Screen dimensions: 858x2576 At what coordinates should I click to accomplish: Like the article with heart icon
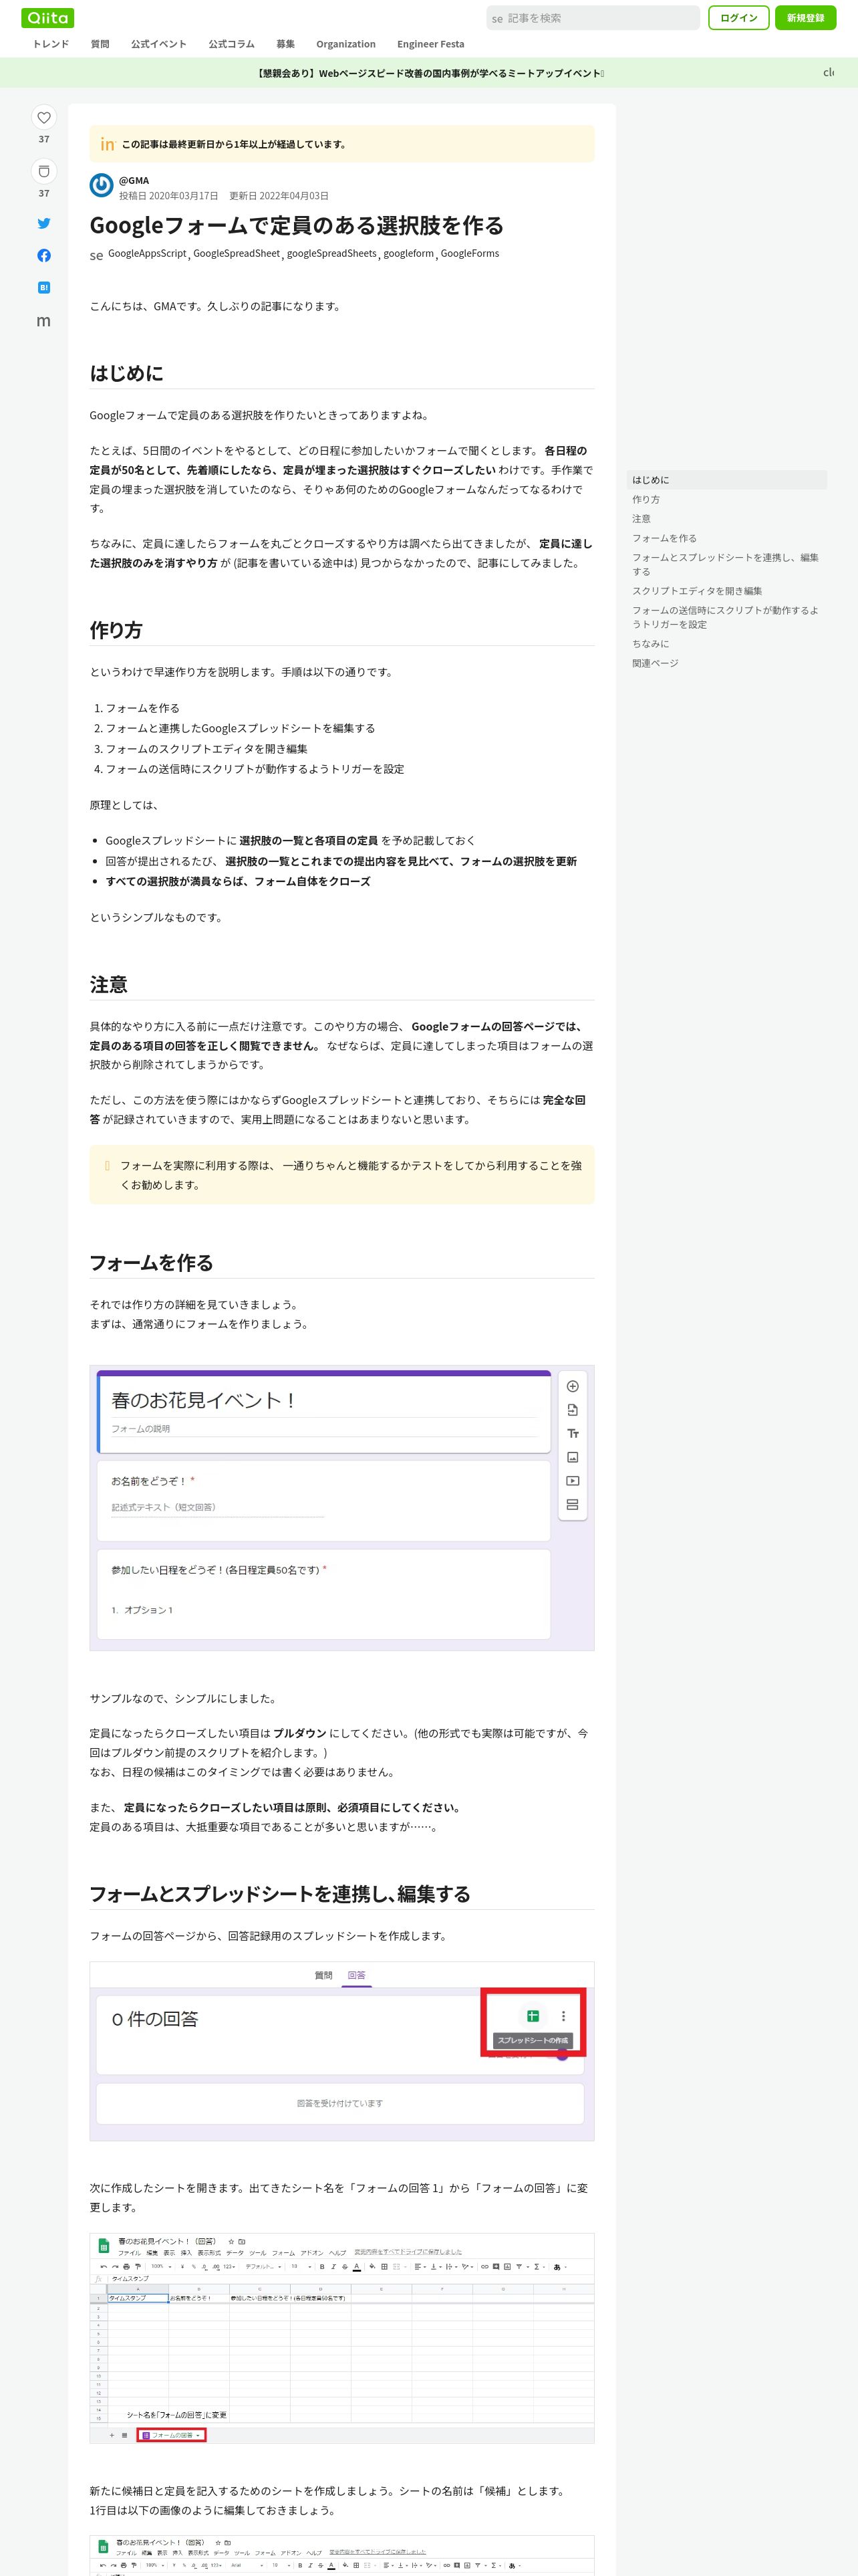[44, 117]
